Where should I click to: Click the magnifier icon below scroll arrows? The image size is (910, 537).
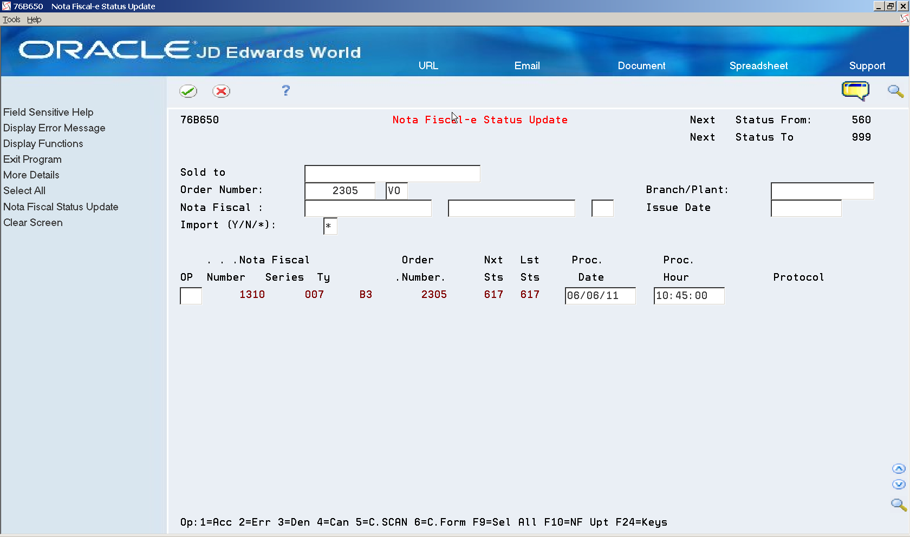[x=899, y=505]
